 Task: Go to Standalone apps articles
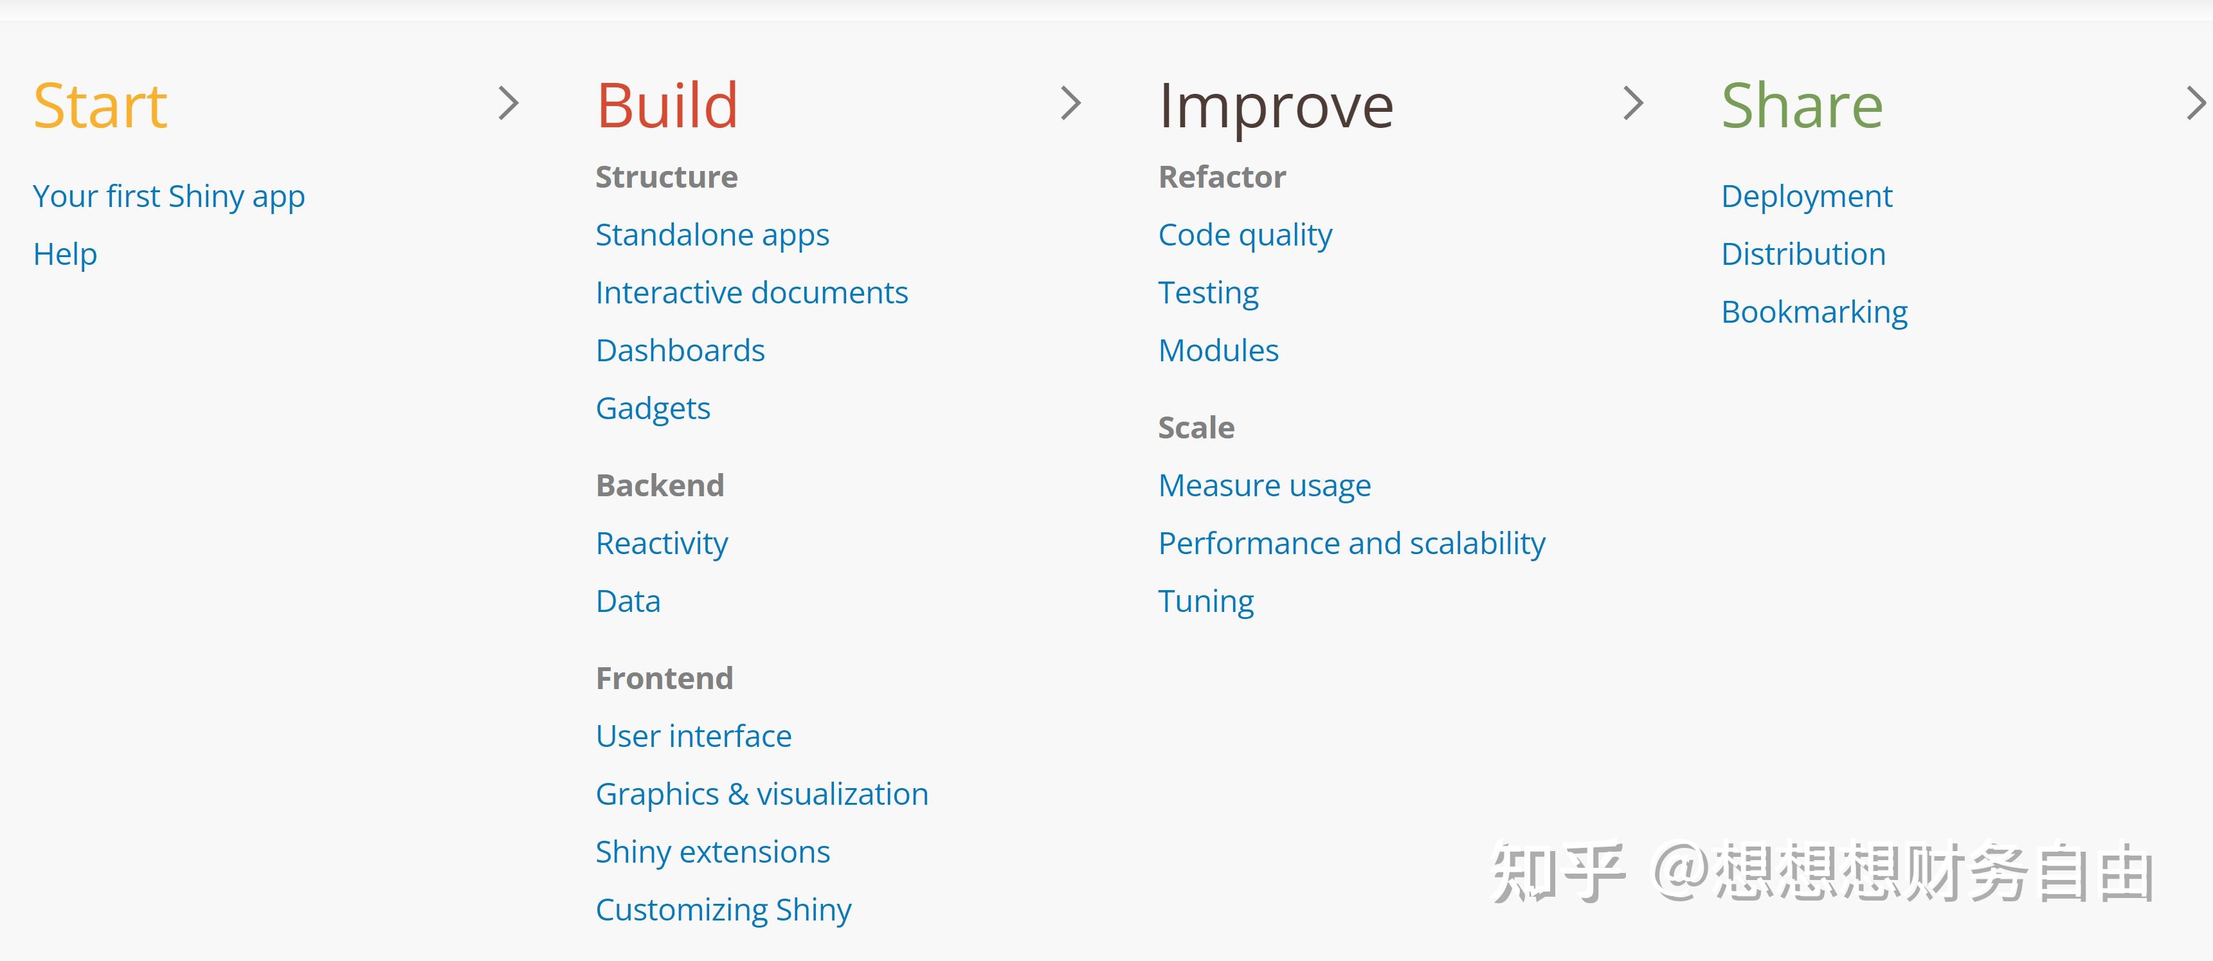712,235
